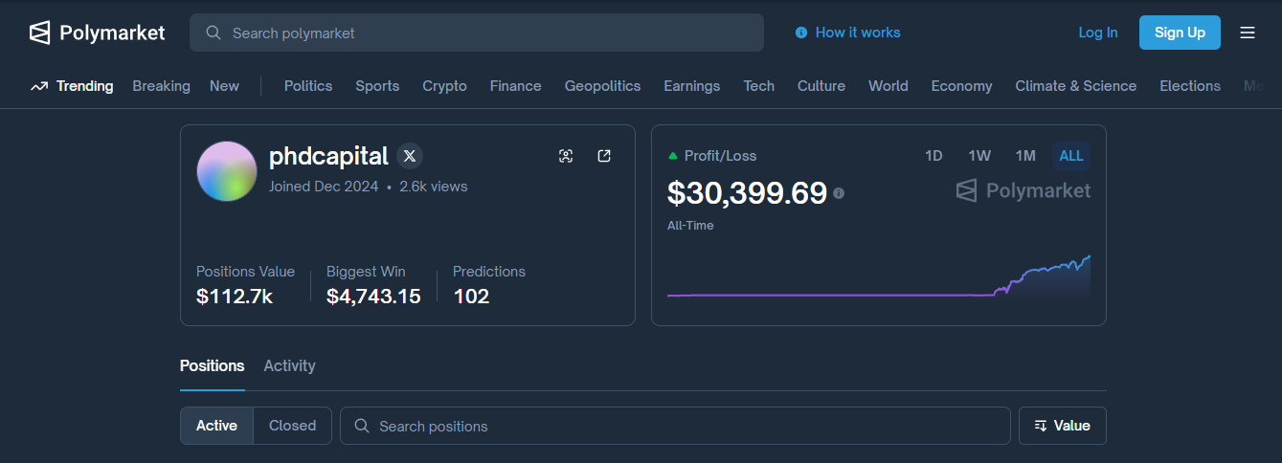Click the phdcapital gradient avatar

click(x=227, y=171)
